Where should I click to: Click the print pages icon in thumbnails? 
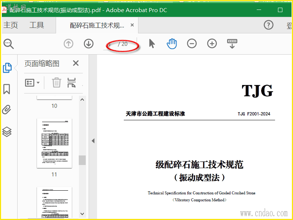pos(71,83)
